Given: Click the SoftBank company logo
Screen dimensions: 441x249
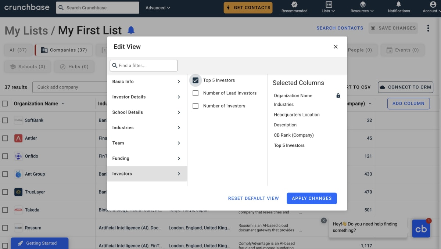Looking at the screenshot, I should 18,120.
